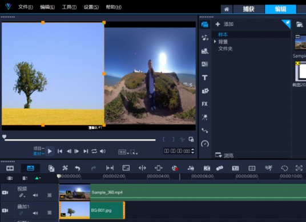Viewport: 306px width, 222px height.
Task: Open the Speed gauge icon in library sidebar
Action: pyautogui.click(x=205, y=144)
